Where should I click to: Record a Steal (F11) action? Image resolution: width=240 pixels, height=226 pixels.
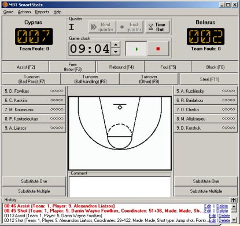[x=209, y=79]
